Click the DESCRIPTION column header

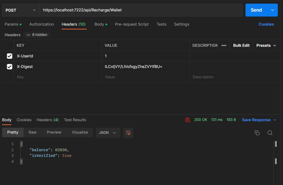pyautogui.click(x=205, y=45)
